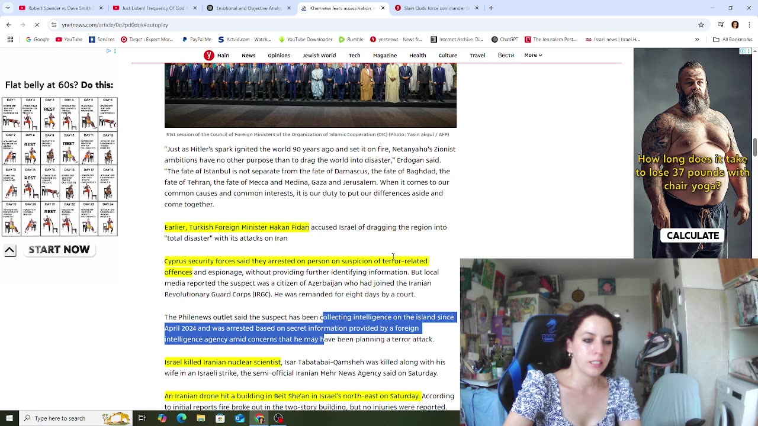Open Microsoft Edge from the taskbar
Viewport: 758px width, 426px height.
[181, 418]
